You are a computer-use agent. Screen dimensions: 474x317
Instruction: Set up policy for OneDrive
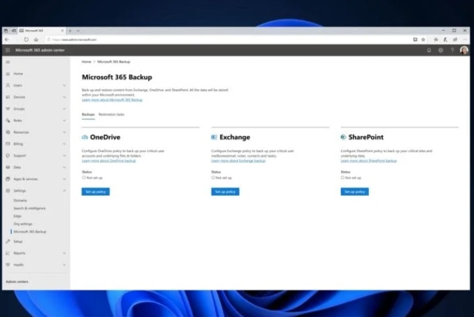point(96,192)
